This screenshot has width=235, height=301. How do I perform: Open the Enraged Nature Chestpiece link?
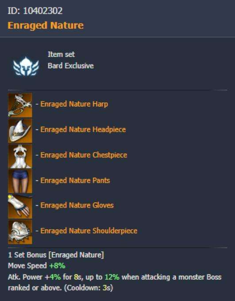click(x=84, y=155)
